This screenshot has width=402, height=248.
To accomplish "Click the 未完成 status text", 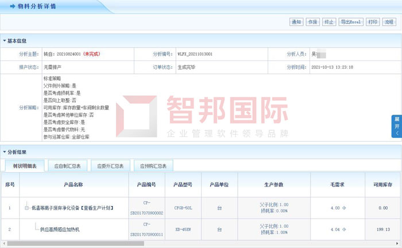I will pos(92,54).
